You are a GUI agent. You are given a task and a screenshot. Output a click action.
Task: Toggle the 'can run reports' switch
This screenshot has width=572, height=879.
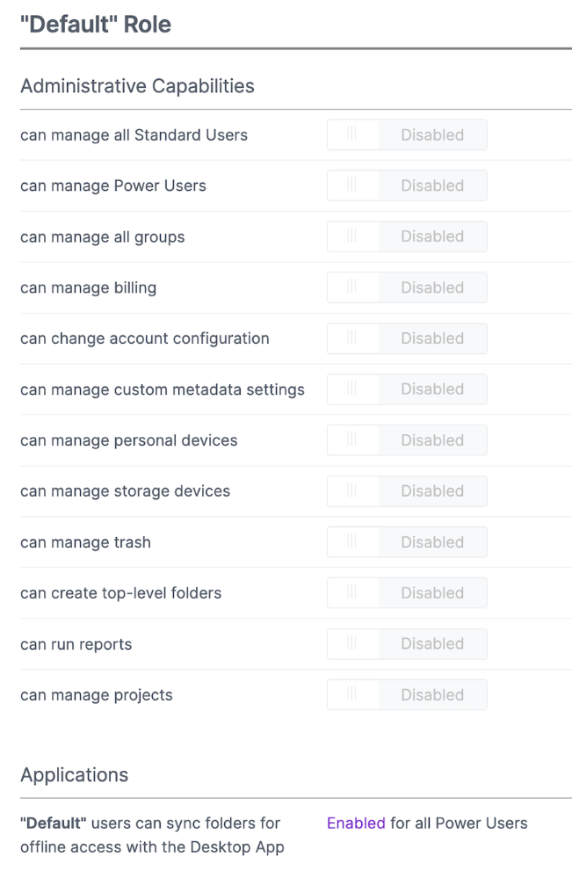click(407, 644)
